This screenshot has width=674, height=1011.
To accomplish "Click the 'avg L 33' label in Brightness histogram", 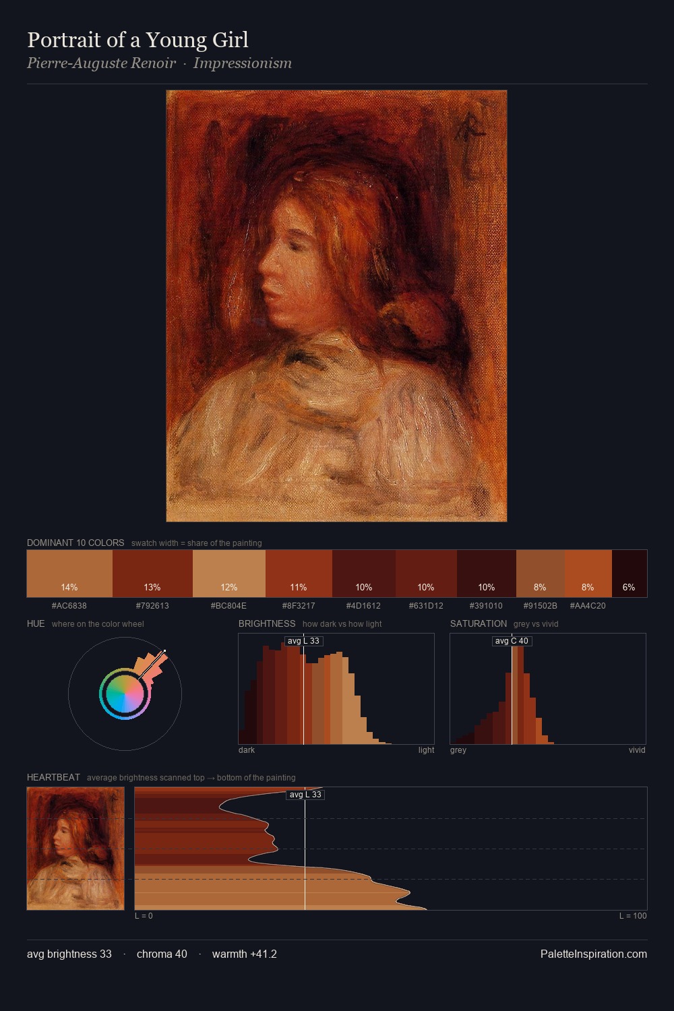I will pyautogui.click(x=303, y=641).
